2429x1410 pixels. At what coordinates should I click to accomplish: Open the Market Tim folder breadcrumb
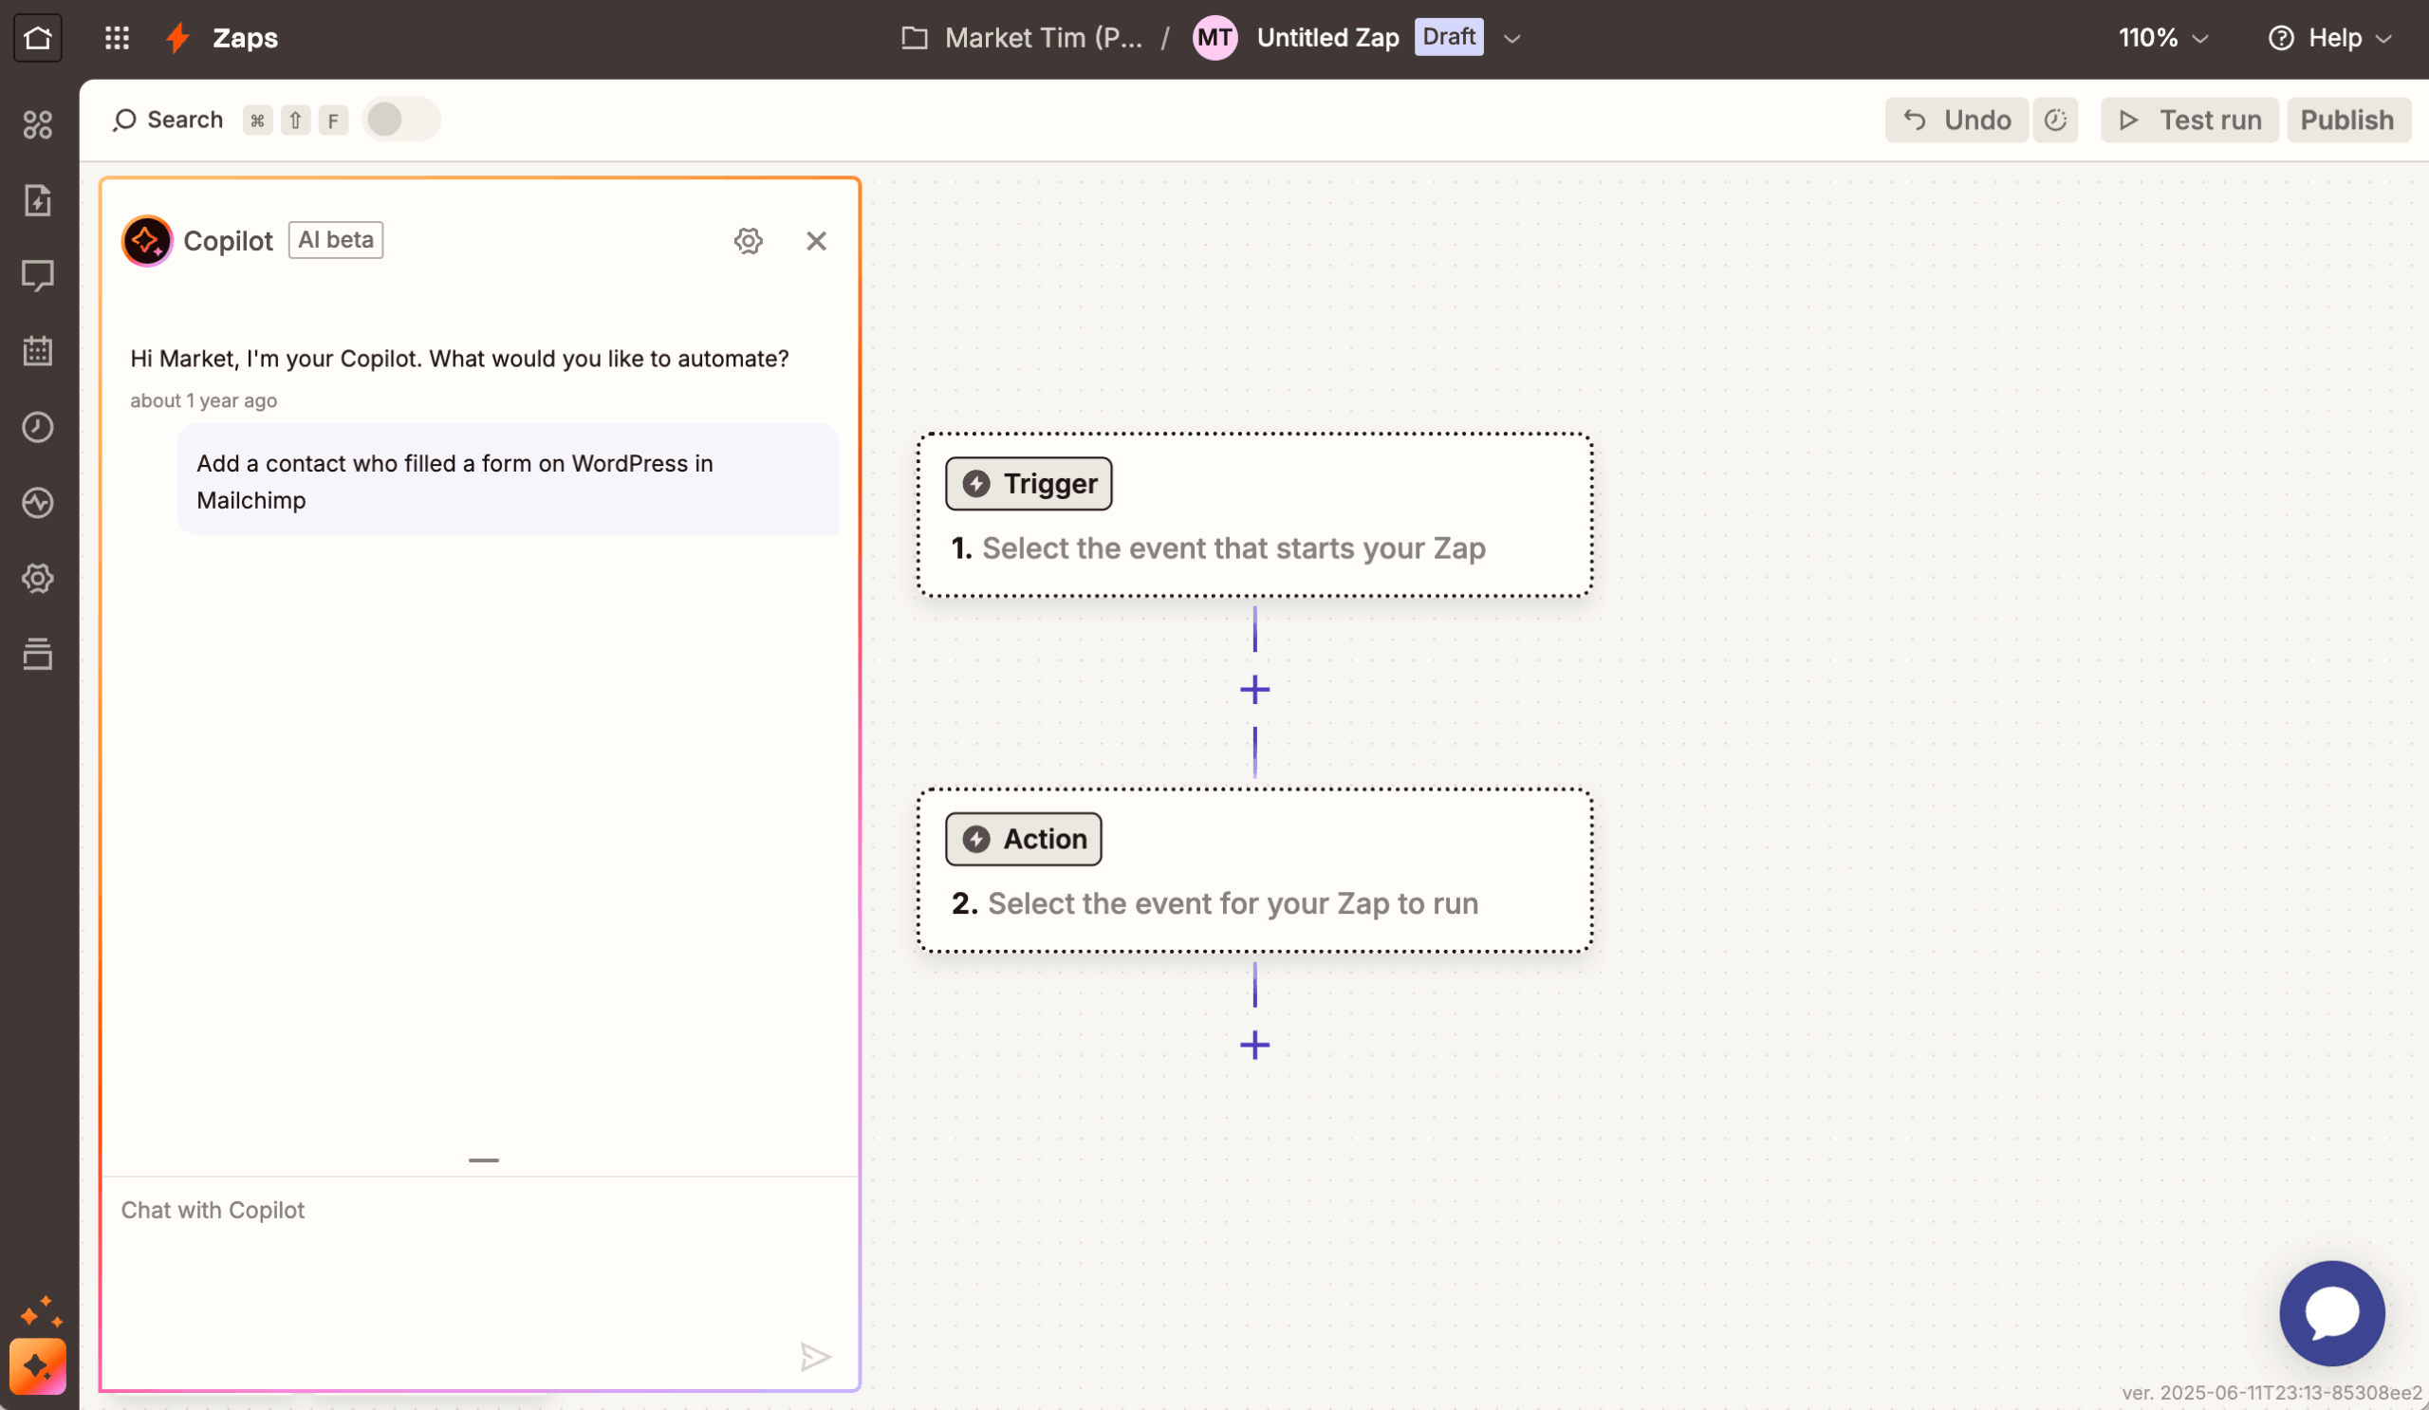click(x=1044, y=38)
